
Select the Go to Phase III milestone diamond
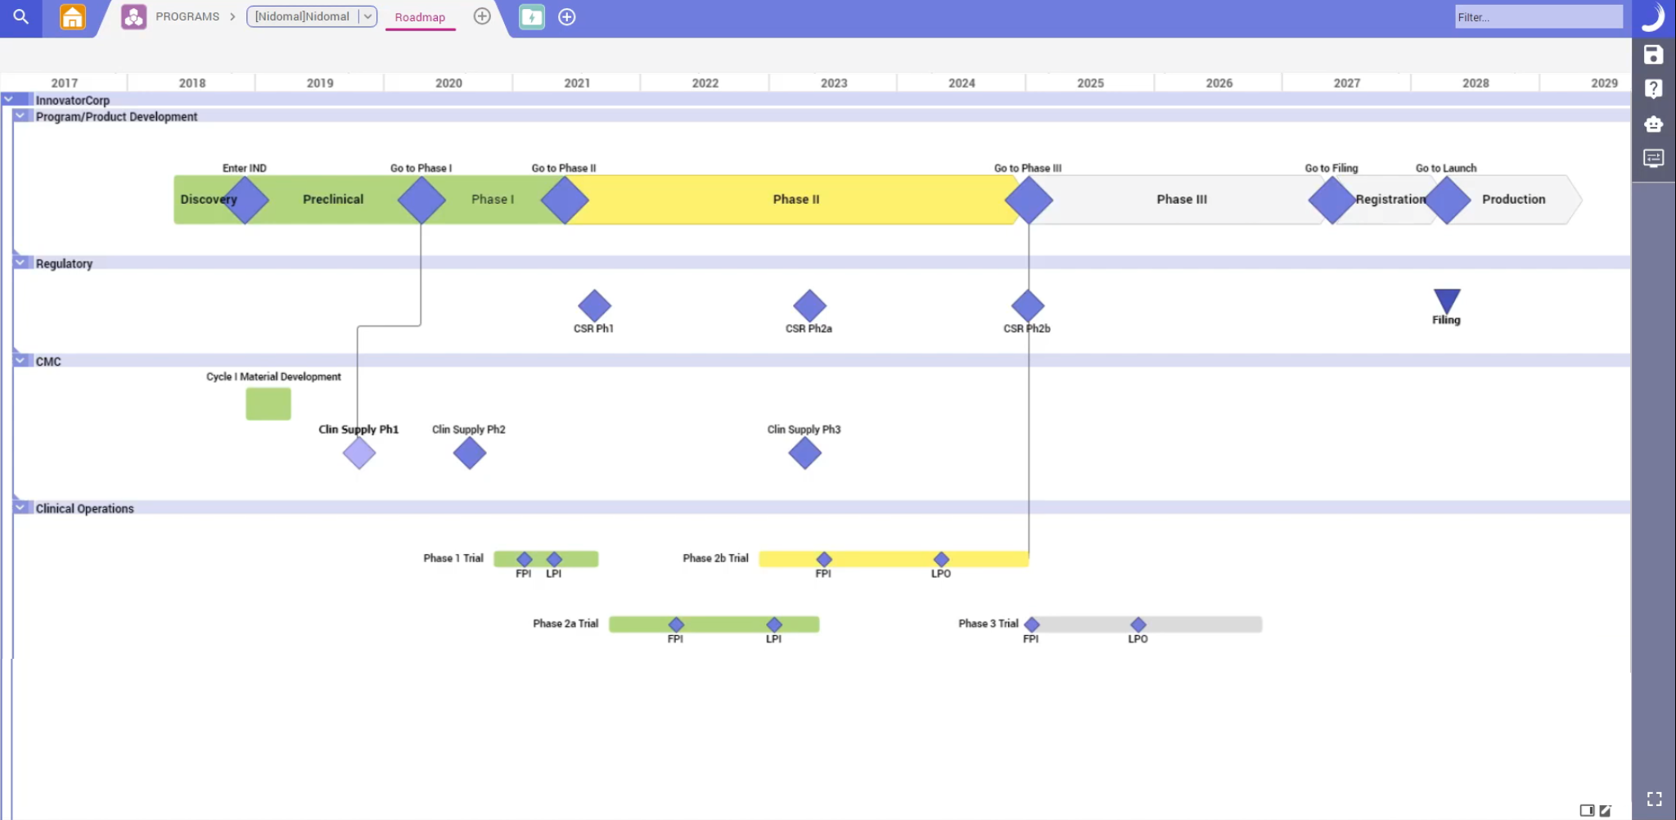pyautogui.click(x=1029, y=199)
